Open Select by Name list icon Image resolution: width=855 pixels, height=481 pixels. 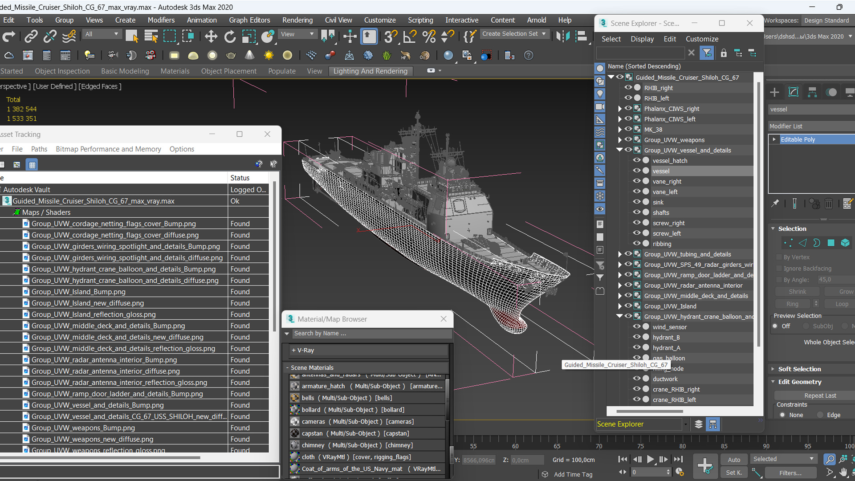[151, 37]
